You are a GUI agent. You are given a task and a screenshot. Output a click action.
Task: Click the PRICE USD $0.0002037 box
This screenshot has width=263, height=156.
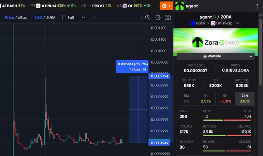196,68
